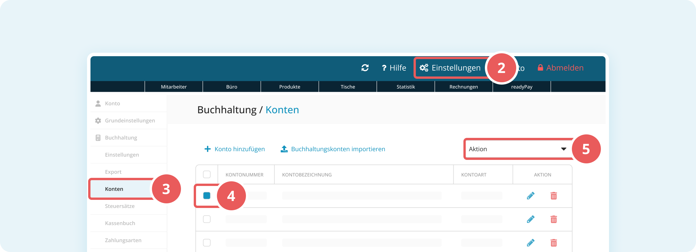Edit second row account with pencil icon
Viewport: 696px width, 252px height.
531,219
